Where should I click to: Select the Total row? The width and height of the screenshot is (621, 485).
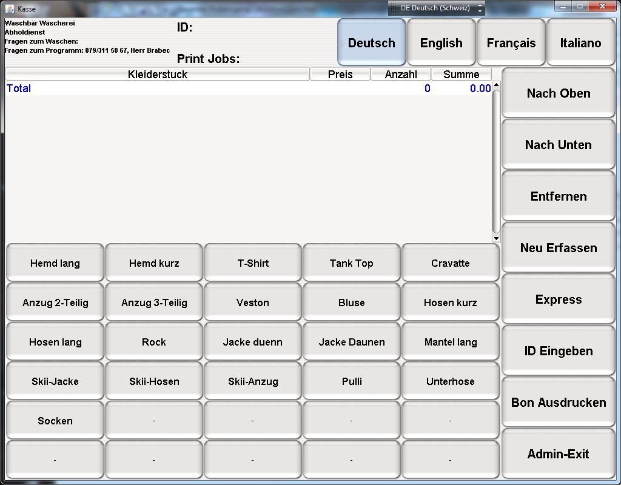[x=249, y=89]
